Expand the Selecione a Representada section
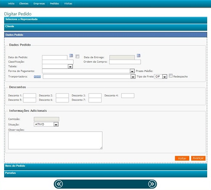This screenshot has height=190, width=211. [x=105, y=20]
